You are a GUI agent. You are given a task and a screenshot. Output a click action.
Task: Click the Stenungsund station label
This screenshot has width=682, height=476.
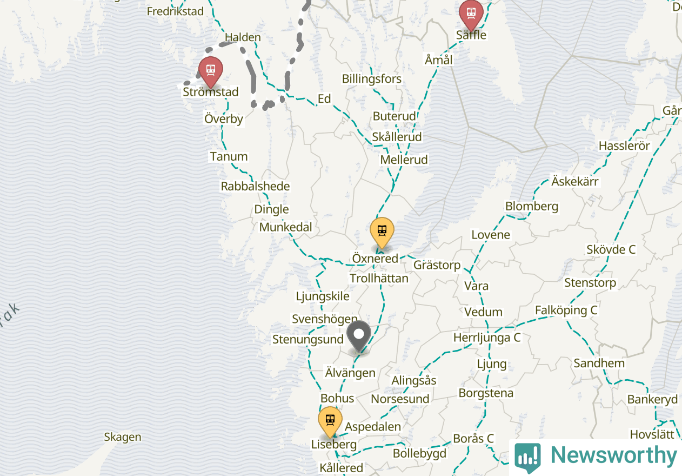(308, 340)
